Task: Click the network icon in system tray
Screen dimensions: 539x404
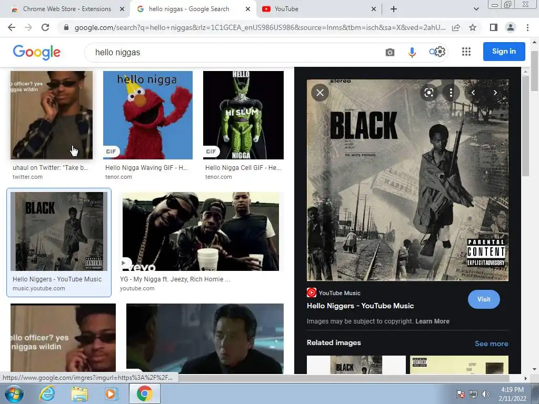Action: click(473, 394)
